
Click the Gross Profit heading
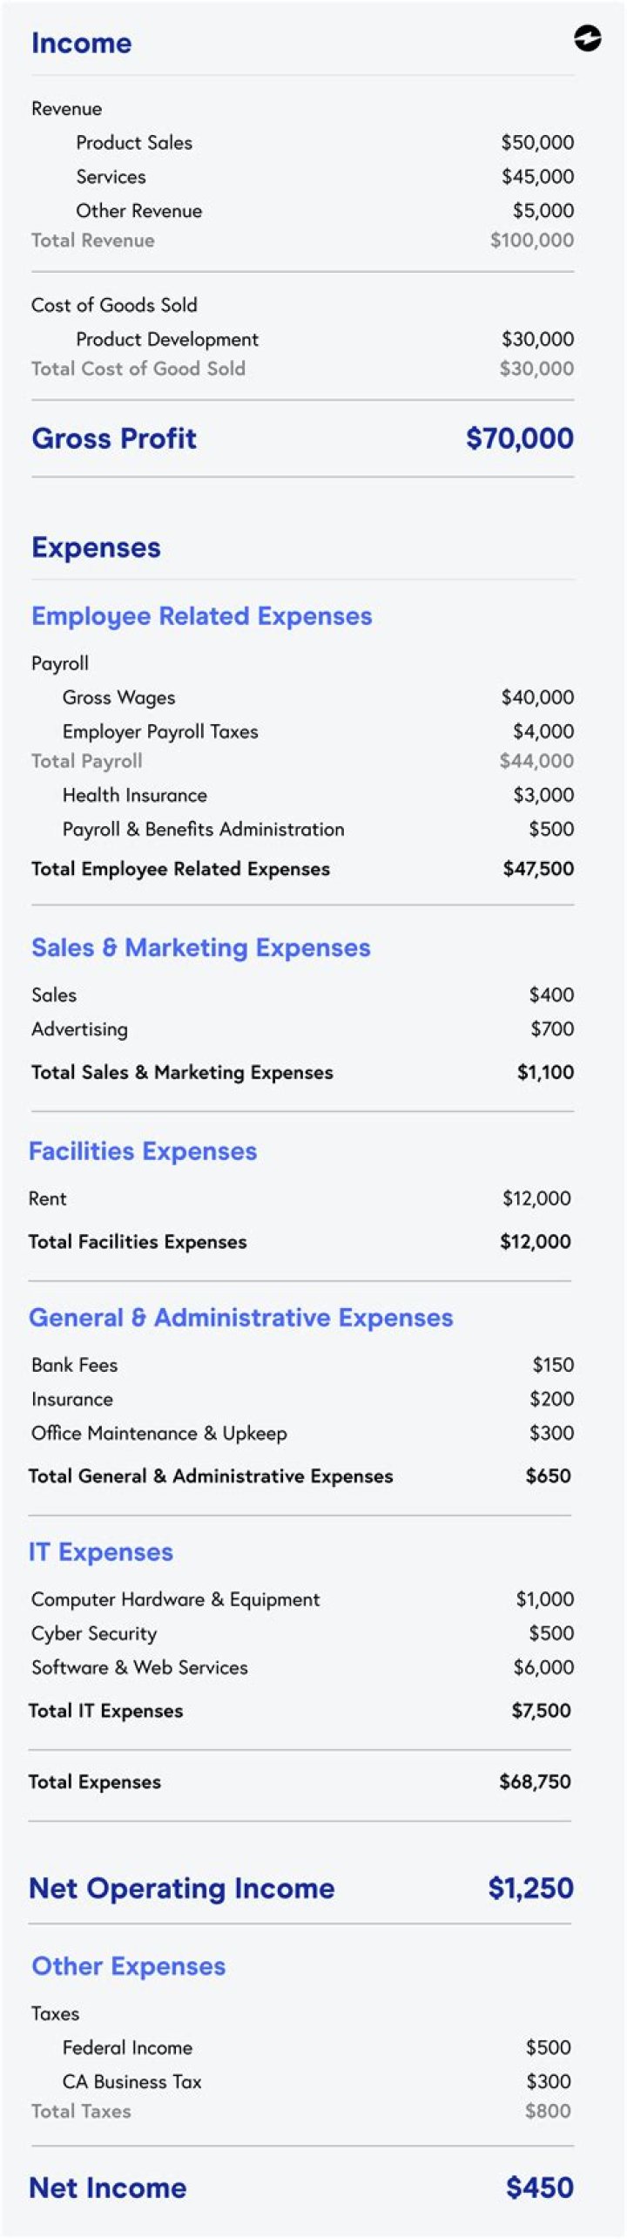pos(114,438)
